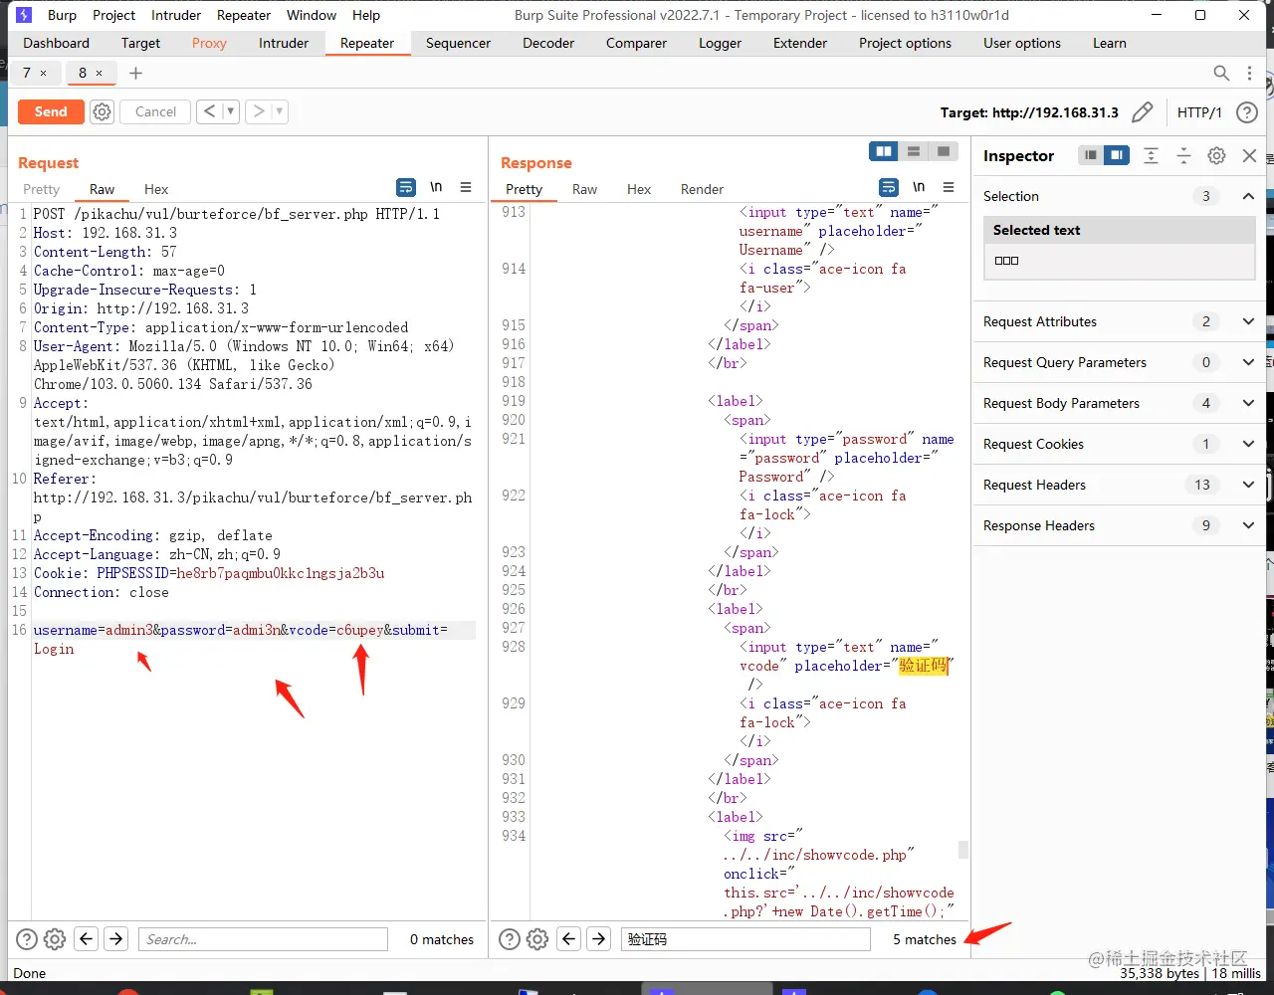Open the Burp menu

point(62,15)
